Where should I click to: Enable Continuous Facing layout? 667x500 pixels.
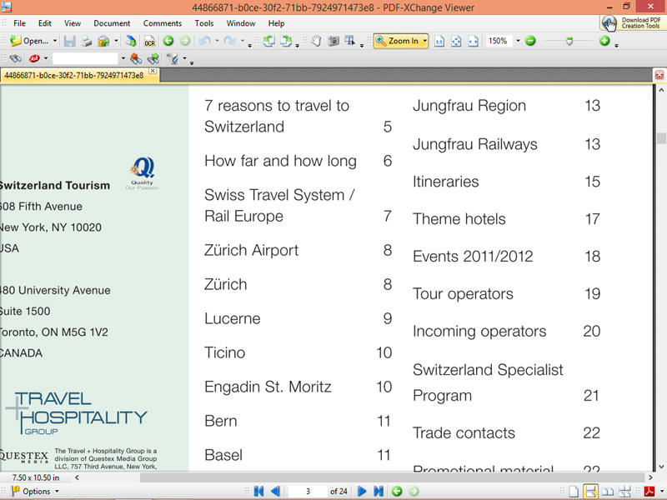(624, 492)
